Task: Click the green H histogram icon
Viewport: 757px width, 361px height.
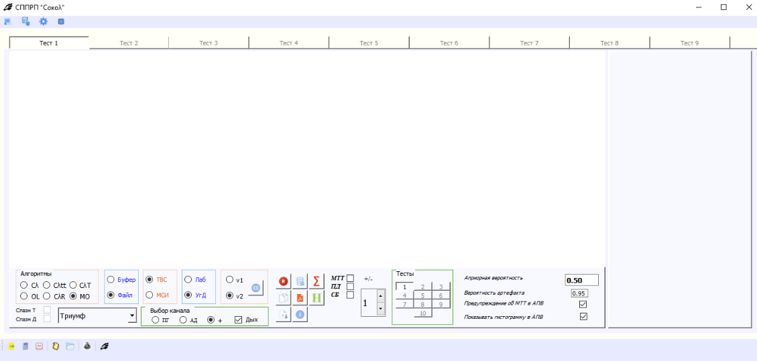Action: [x=316, y=298]
